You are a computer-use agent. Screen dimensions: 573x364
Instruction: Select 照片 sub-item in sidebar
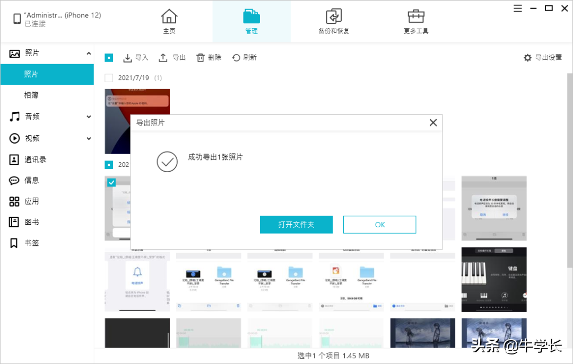tap(47, 74)
